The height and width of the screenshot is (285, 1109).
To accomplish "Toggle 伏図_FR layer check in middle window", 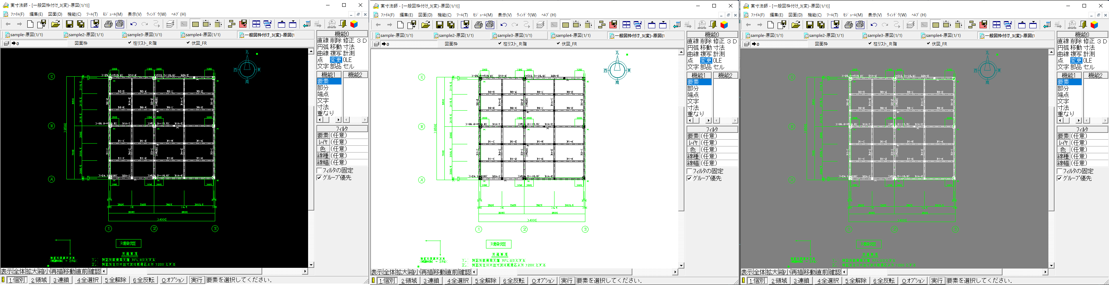I will [x=558, y=44].
